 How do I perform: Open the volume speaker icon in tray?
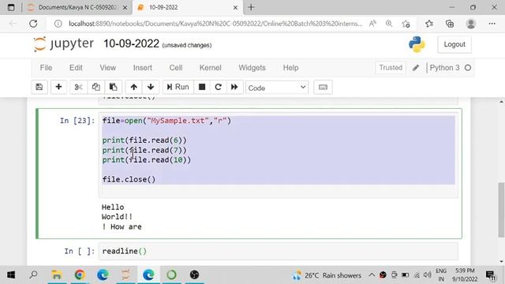tap(428, 275)
